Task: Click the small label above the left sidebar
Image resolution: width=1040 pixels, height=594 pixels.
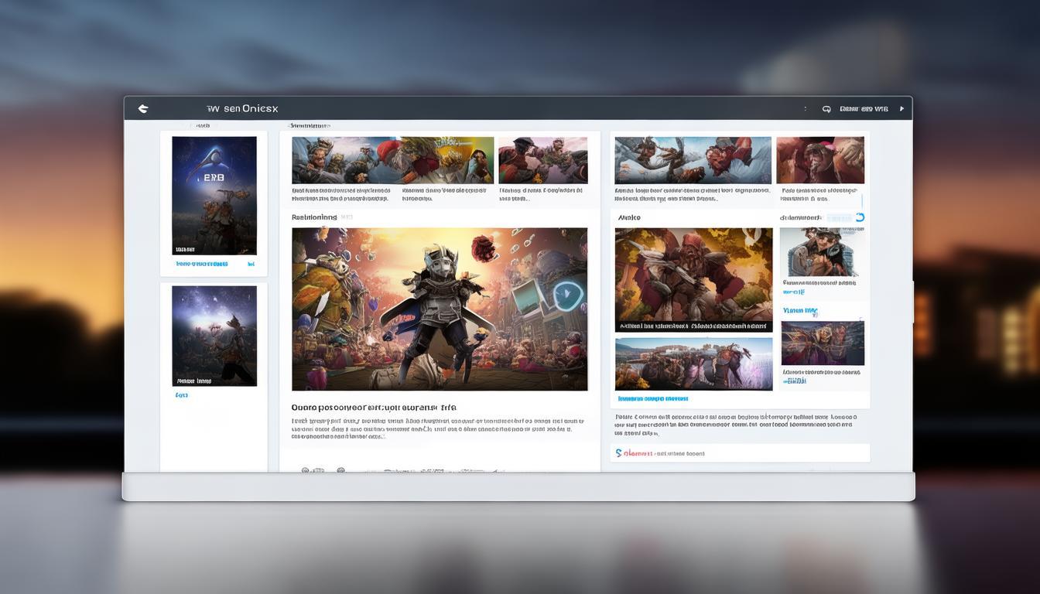Action: [203, 125]
